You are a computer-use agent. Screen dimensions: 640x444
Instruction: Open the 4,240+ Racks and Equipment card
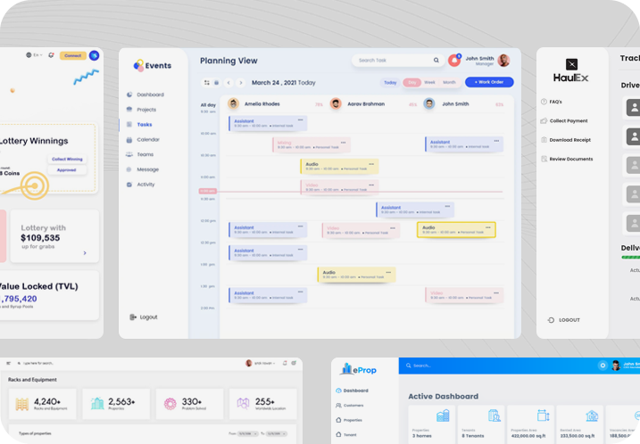(x=43, y=404)
